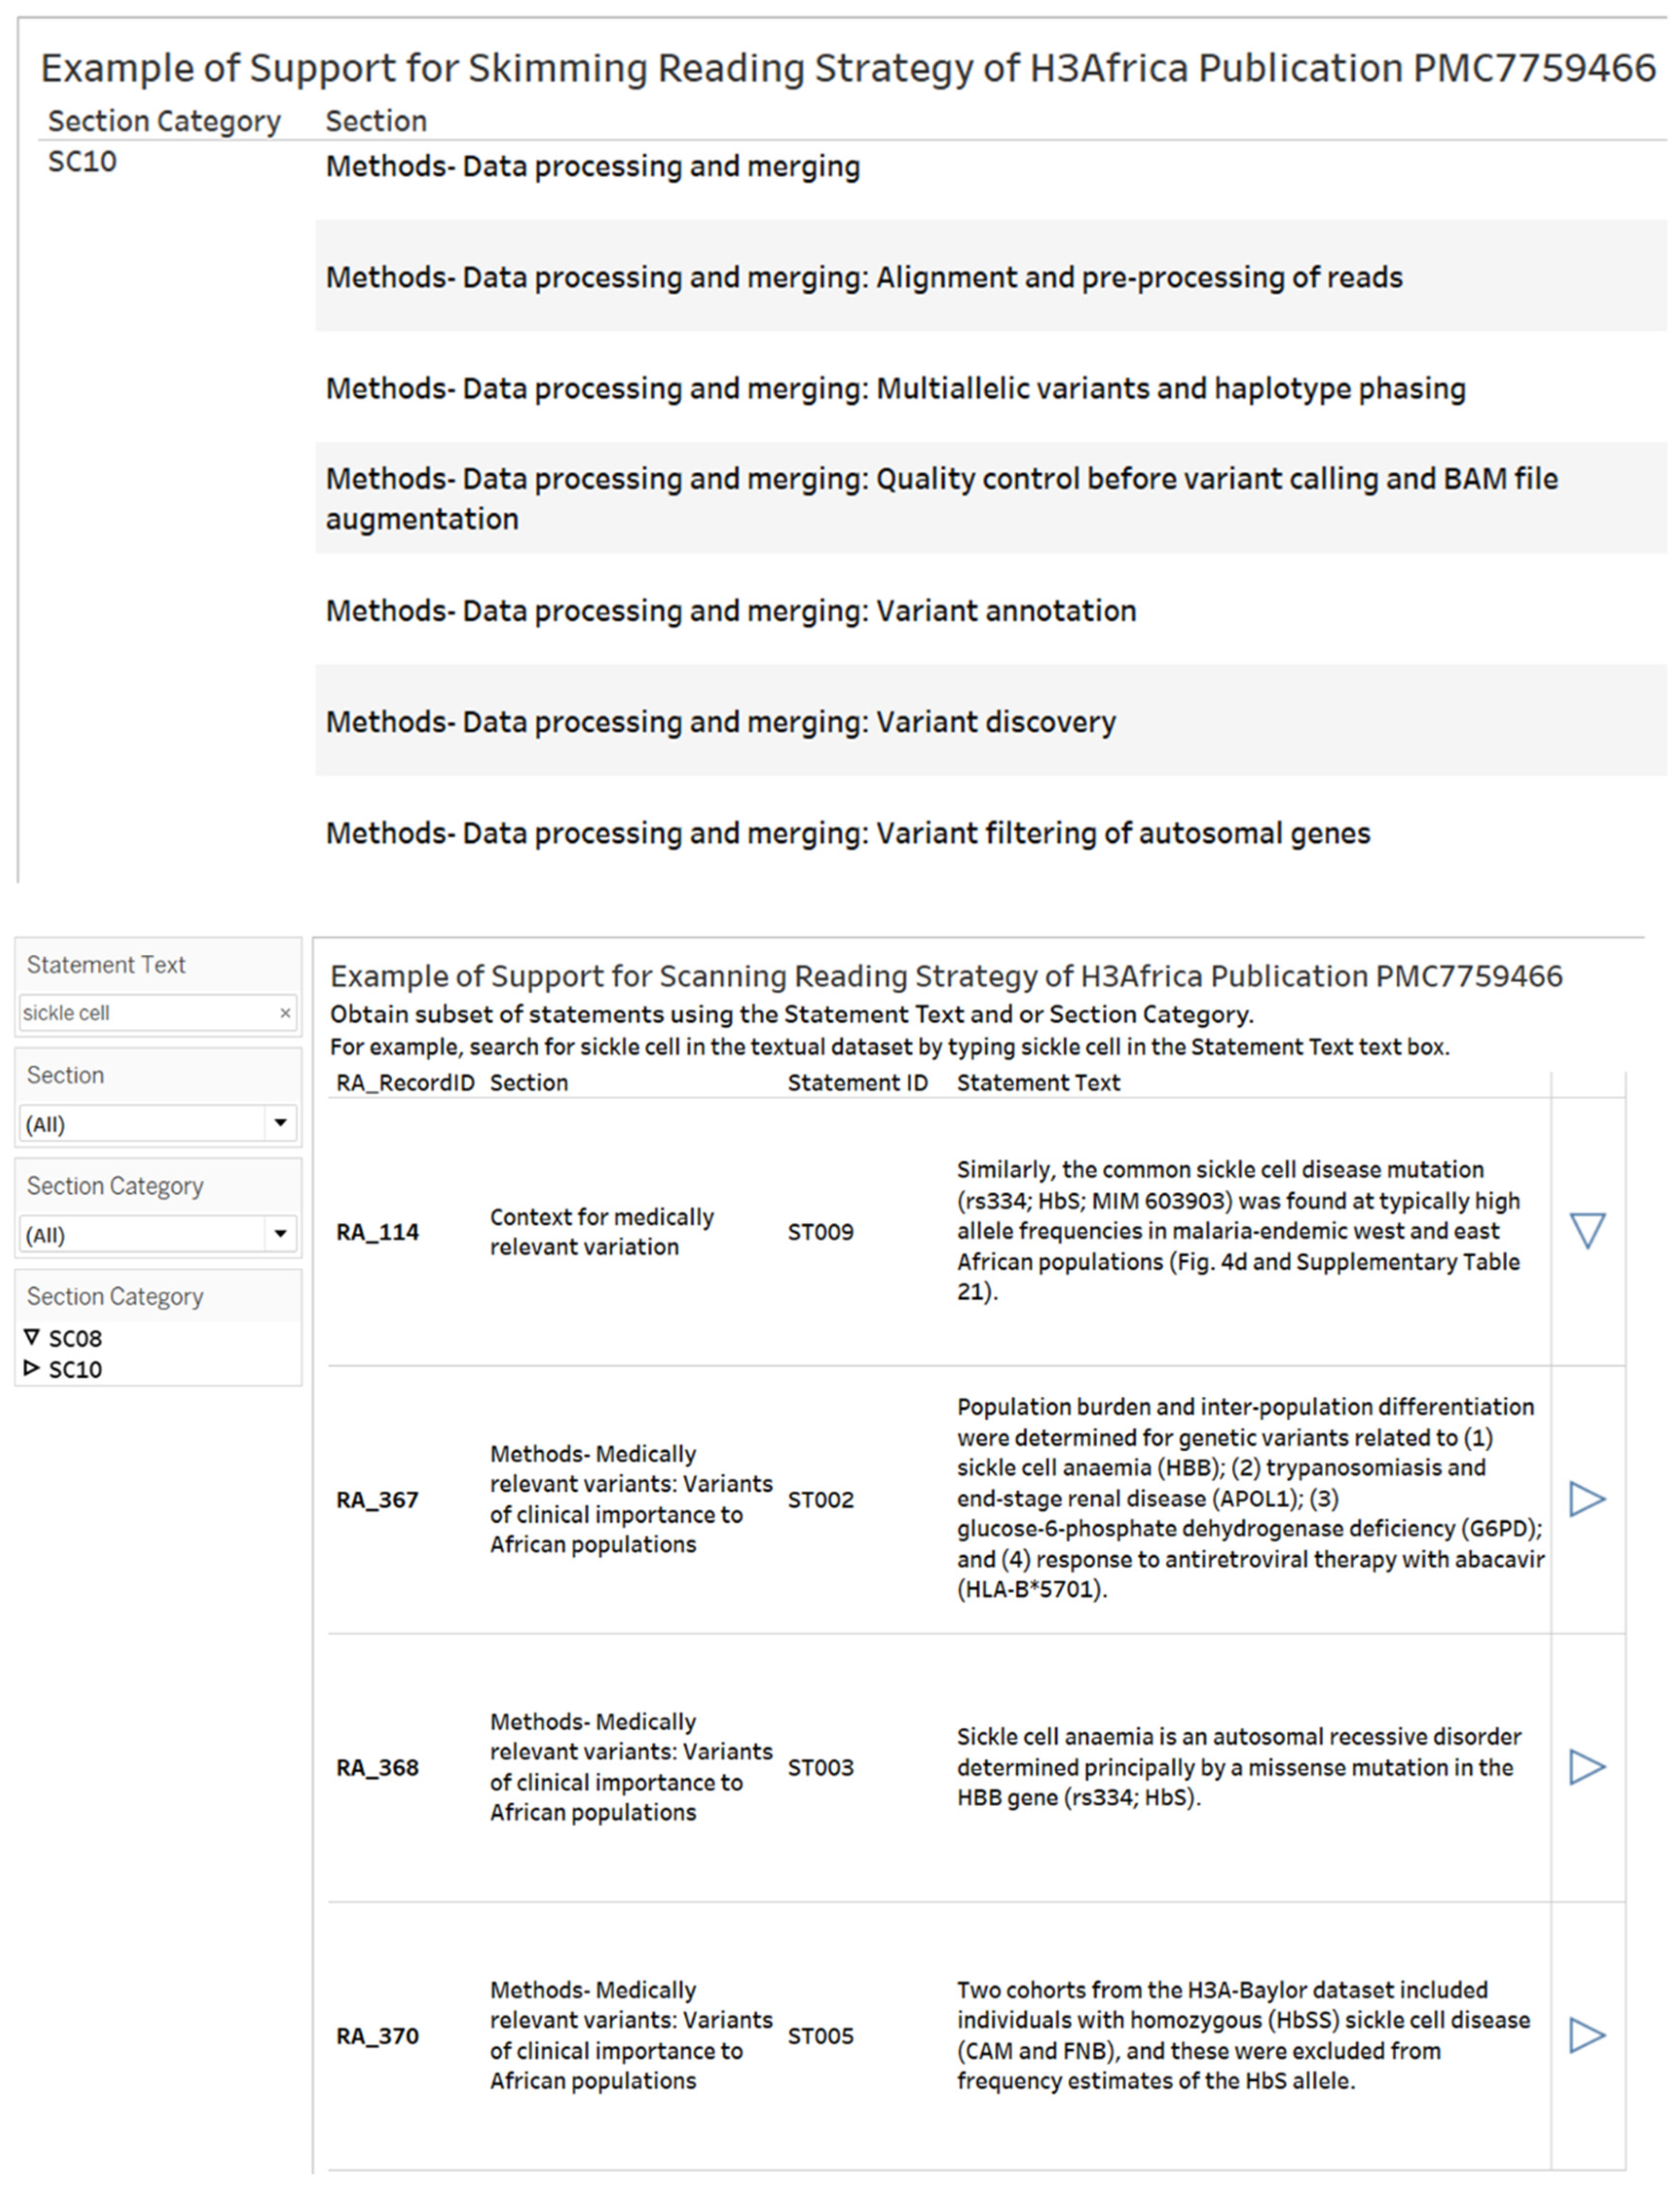Select the Variant discovery section row

pyautogui.click(x=721, y=722)
